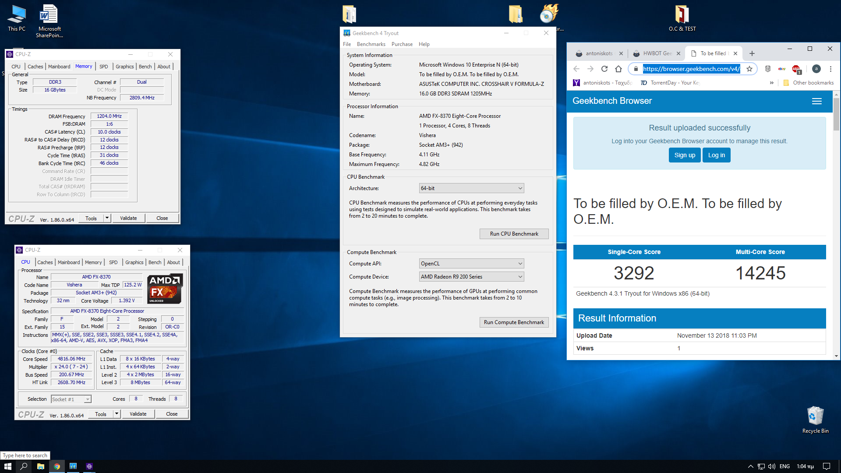Open the Geekbench File menu
The image size is (841, 473).
click(347, 44)
